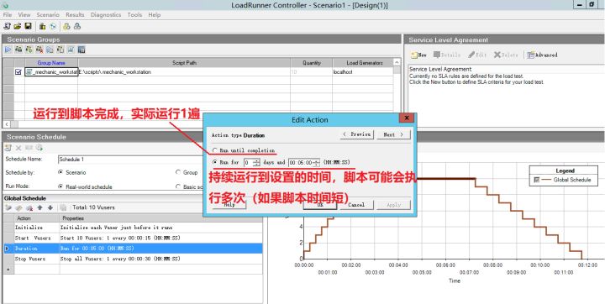This screenshot has width=605, height=304.
Task: Click the Scenario Groups horizontal scroll left arrow
Action: click(7, 123)
